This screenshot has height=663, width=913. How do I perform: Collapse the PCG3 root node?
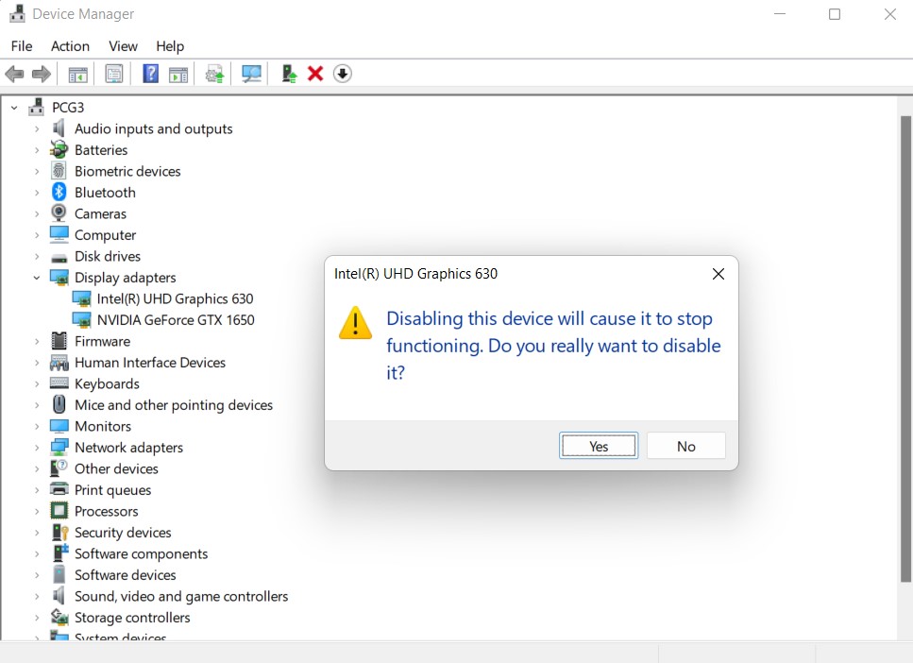14,108
